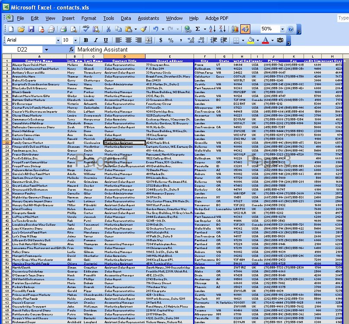349x324 pixels.
Task: Sort ascending A to Z
Action: click(x=212, y=29)
